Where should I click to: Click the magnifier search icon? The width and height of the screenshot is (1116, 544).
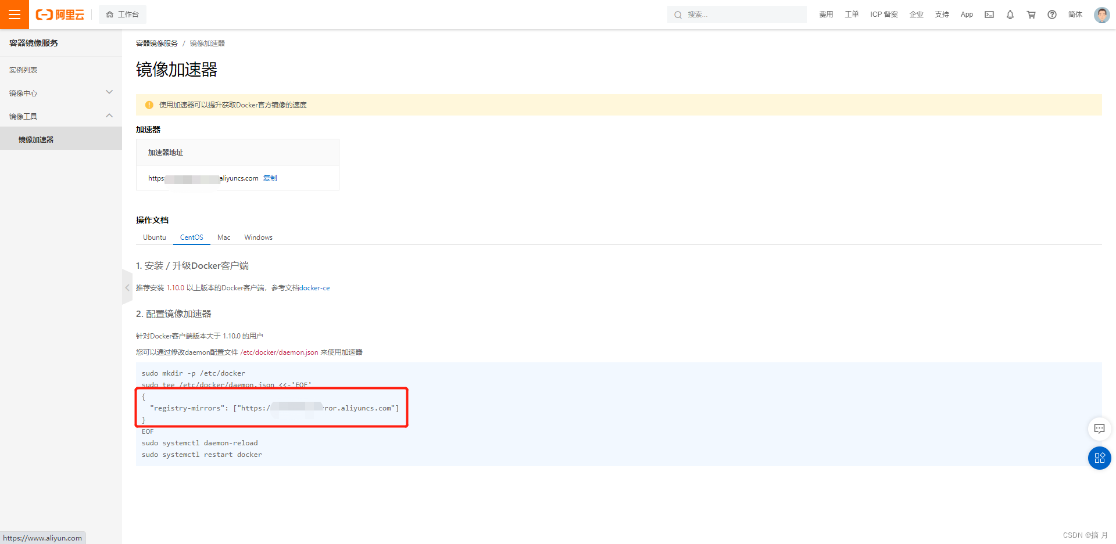coord(678,15)
